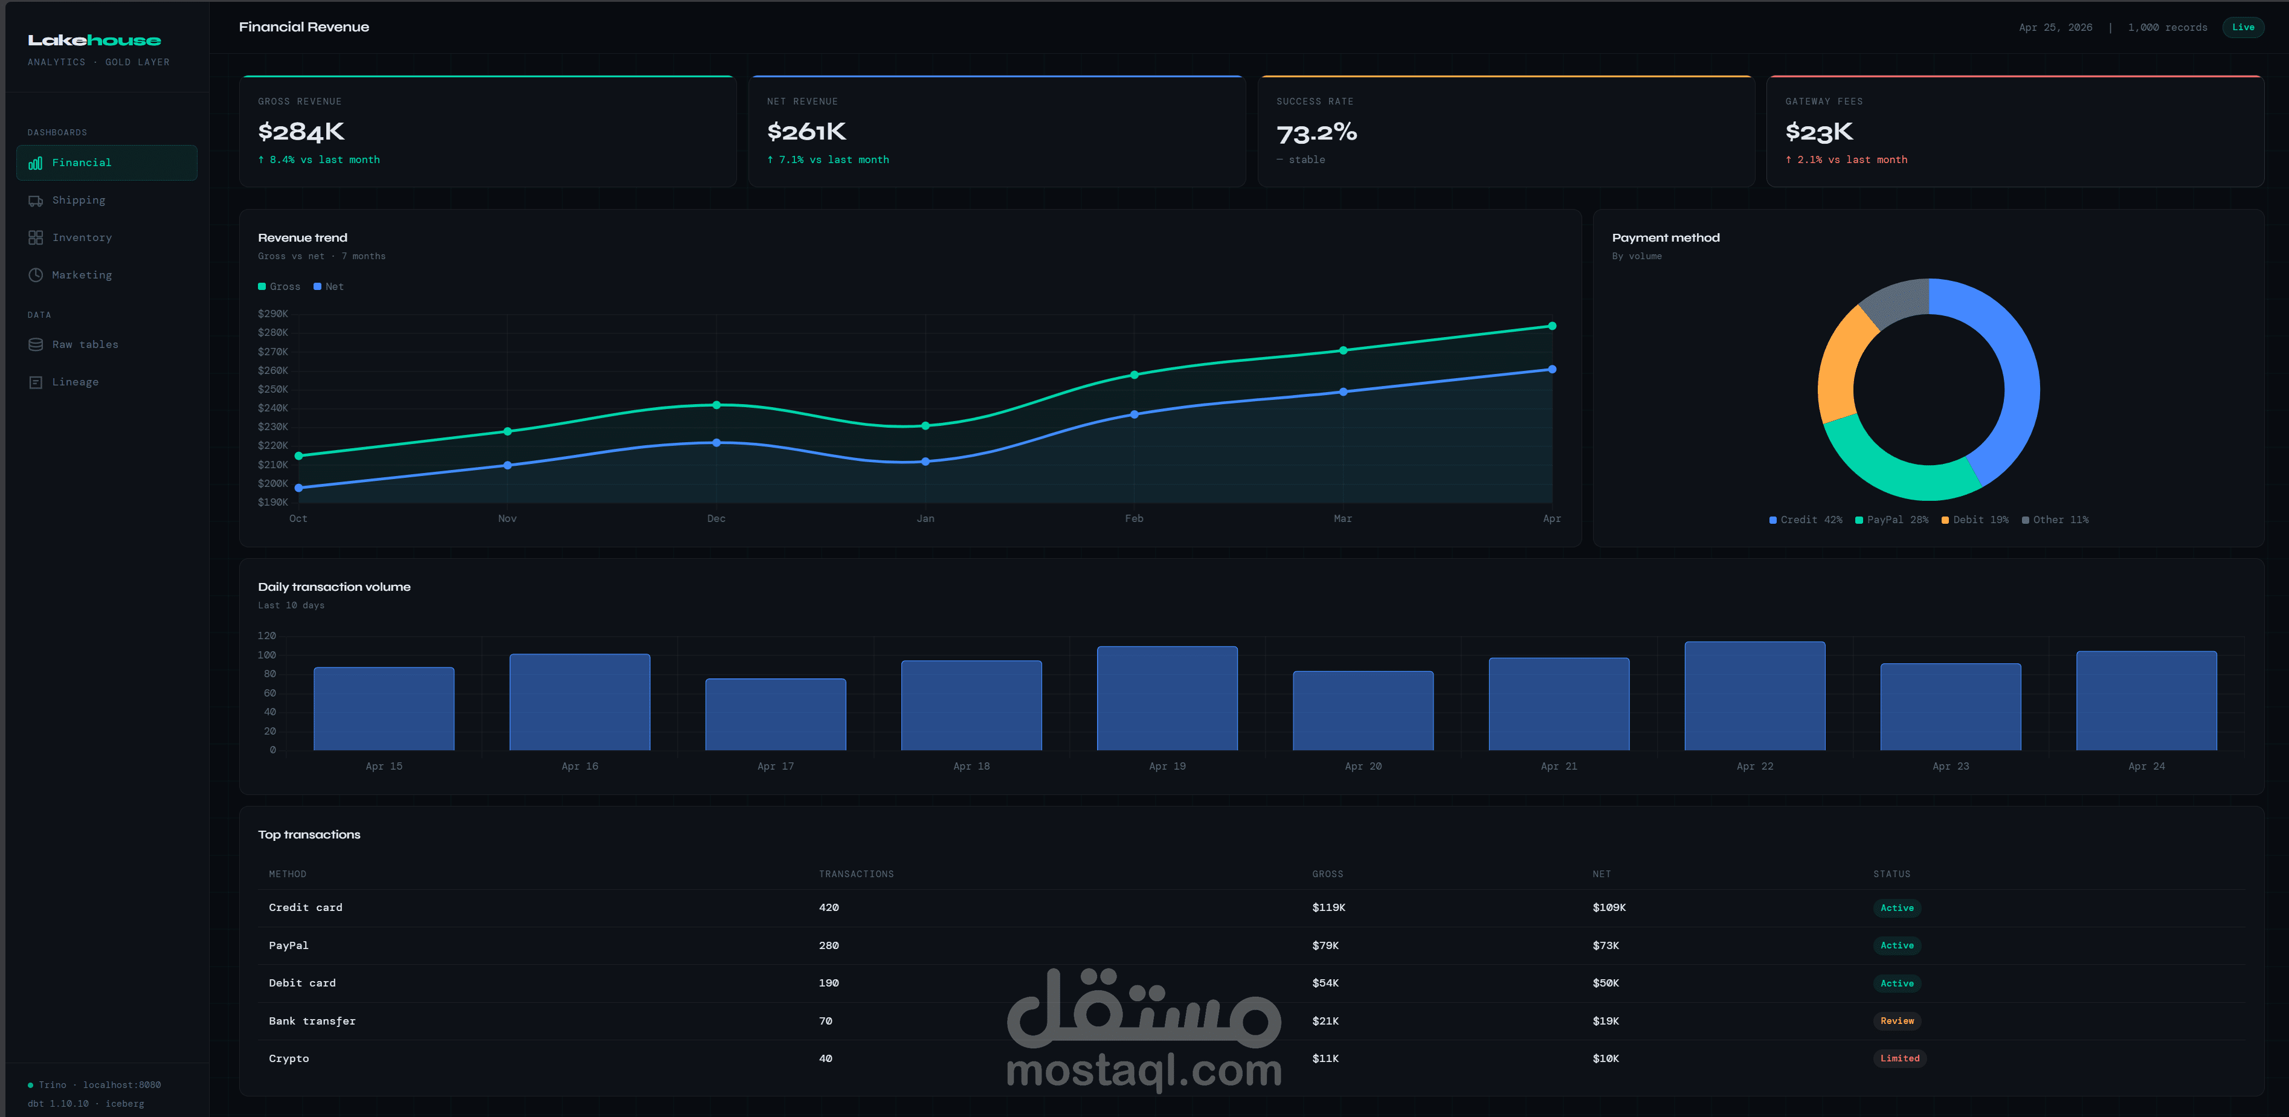Click the Live status badge
2289x1117 pixels.
click(2243, 28)
